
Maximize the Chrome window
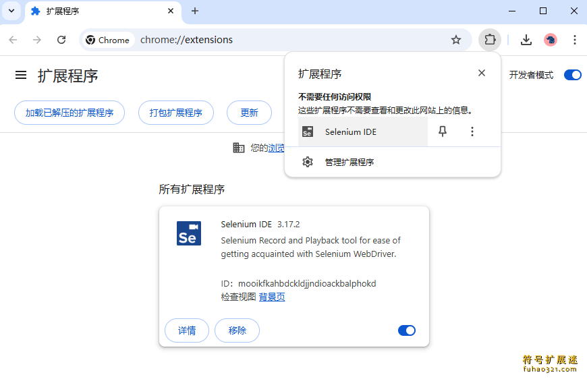543,11
